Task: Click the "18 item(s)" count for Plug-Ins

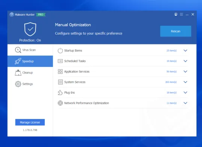Action: click(172, 93)
